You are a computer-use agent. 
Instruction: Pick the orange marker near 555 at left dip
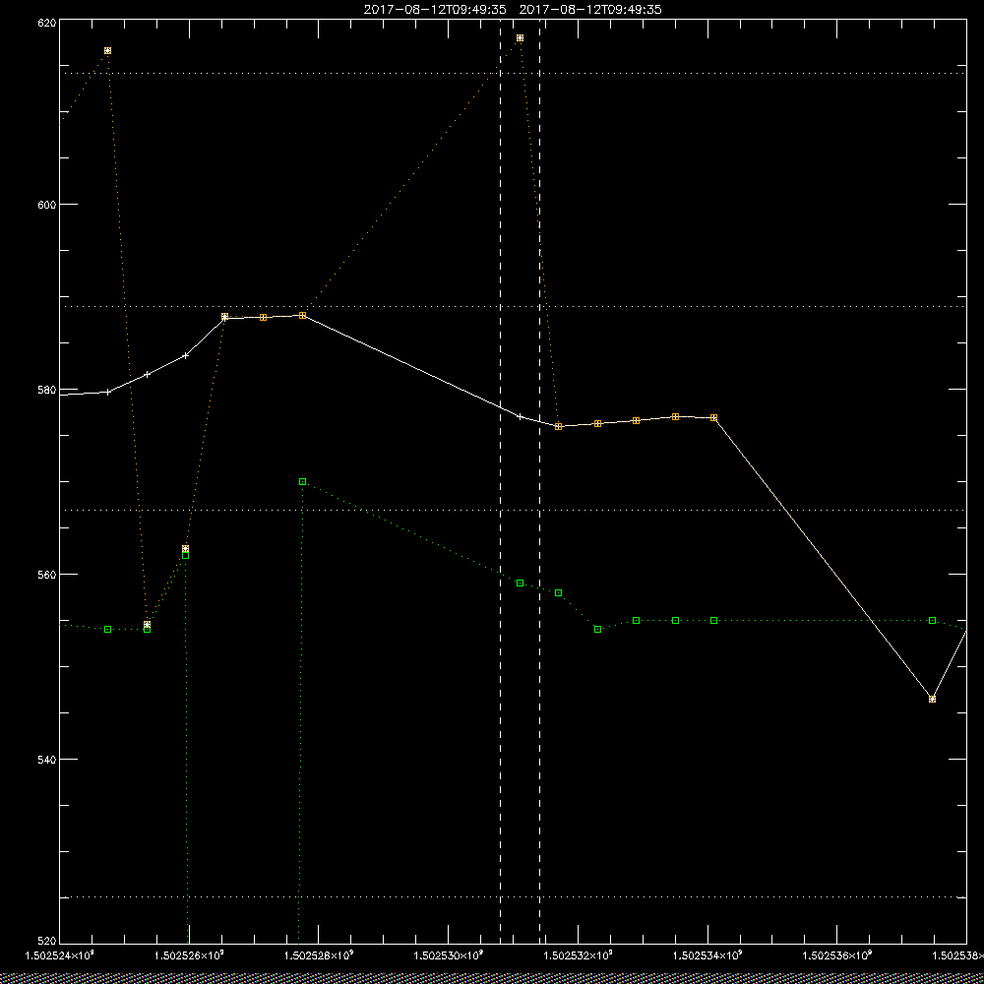pos(147,625)
